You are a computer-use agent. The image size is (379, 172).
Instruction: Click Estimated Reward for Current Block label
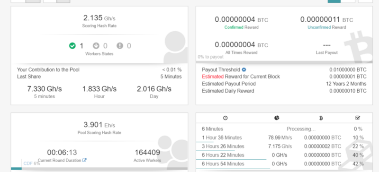click(241, 77)
